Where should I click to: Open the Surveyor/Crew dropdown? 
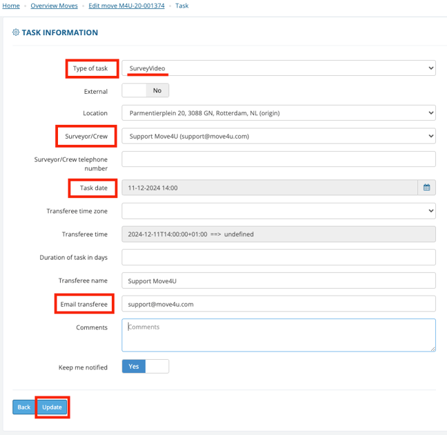[279, 136]
